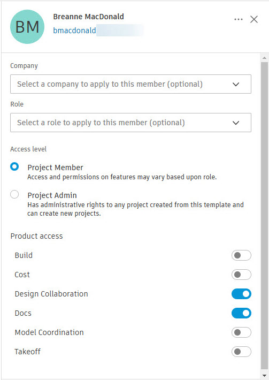Viewport: 269px width, 380px height.
Task: Select the Project Admin radio button
Action: point(14,194)
